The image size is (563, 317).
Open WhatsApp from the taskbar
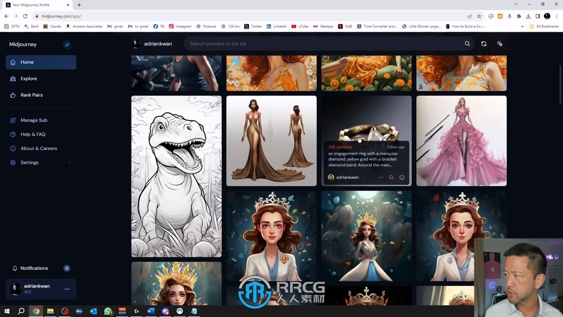(x=108, y=311)
